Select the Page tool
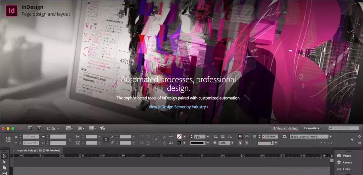363x175 pixels. tap(4, 168)
